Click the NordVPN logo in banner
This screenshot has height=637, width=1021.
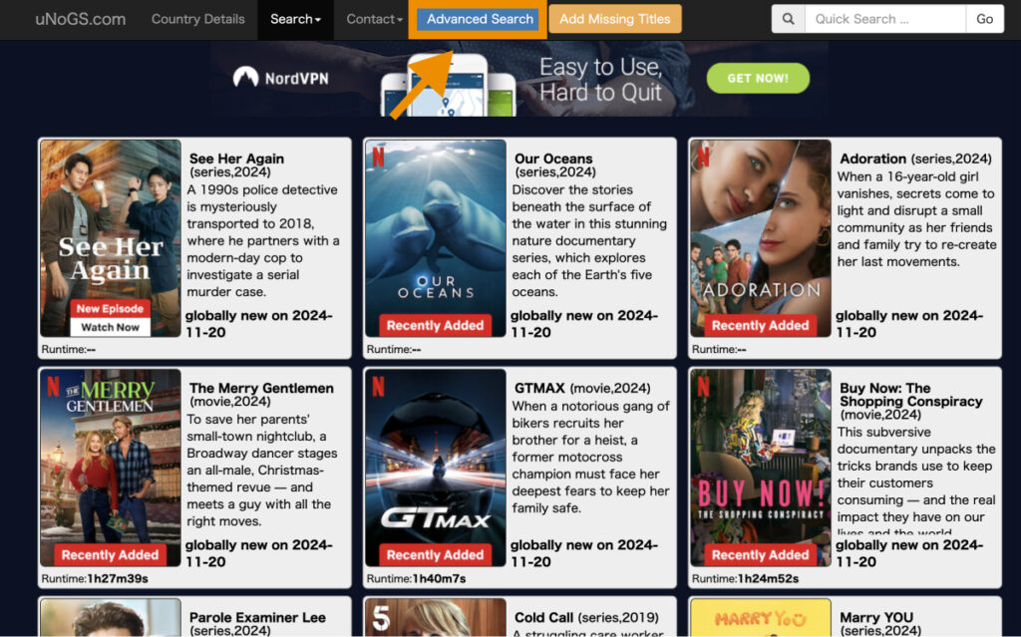pos(281,78)
